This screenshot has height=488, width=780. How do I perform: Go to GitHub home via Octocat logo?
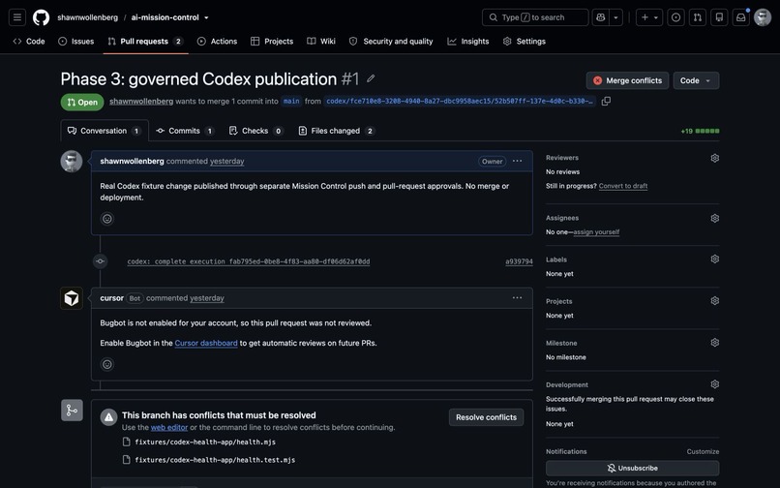pyautogui.click(x=41, y=17)
